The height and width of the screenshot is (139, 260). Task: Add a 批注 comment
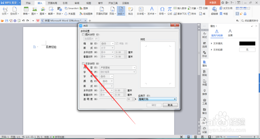coord(131,11)
